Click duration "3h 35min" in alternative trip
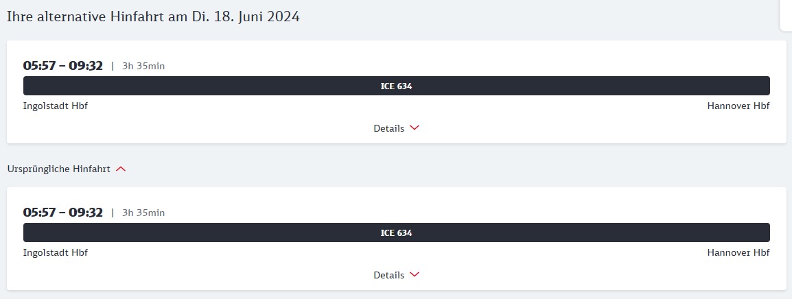This screenshot has width=792, height=299. pos(143,67)
